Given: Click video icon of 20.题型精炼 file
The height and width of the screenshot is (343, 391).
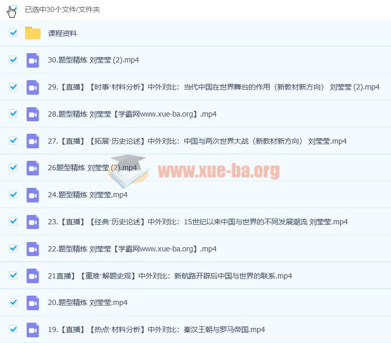Looking at the screenshot, I should click(x=33, y=303).
